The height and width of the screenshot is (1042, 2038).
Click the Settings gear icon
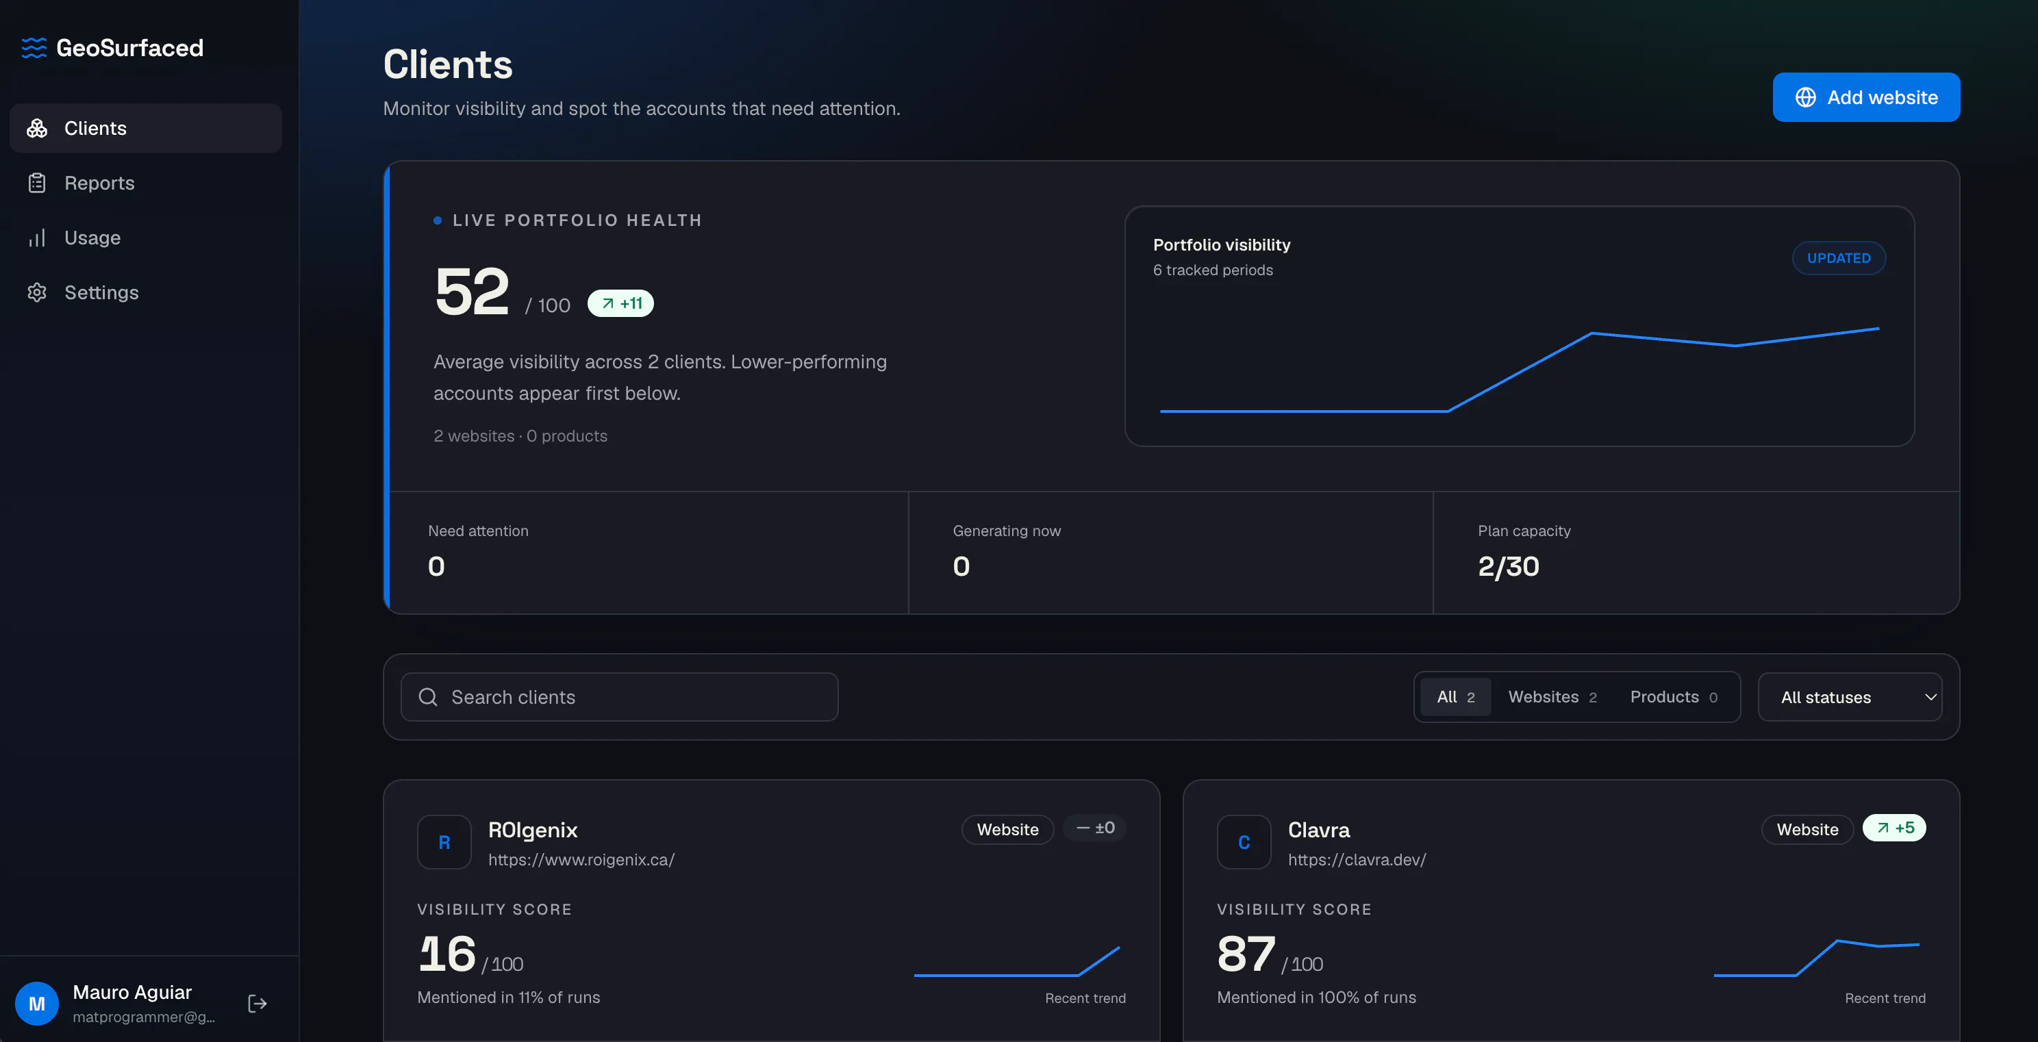(x=37, y=292)
